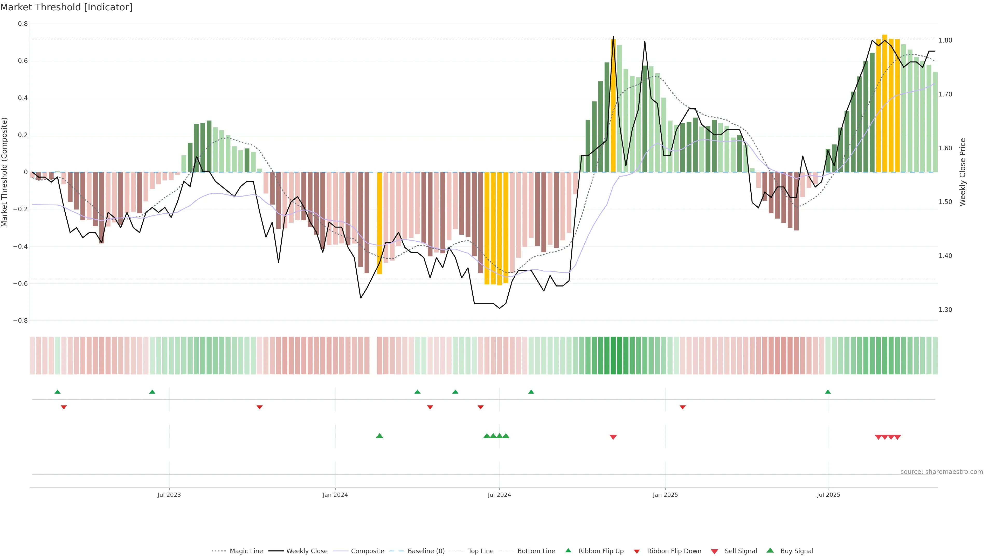The width and height of the screenshot is (996, 560).
Task: Click the Jan 2025 x-axis label
Action: [x=665, y=495]
